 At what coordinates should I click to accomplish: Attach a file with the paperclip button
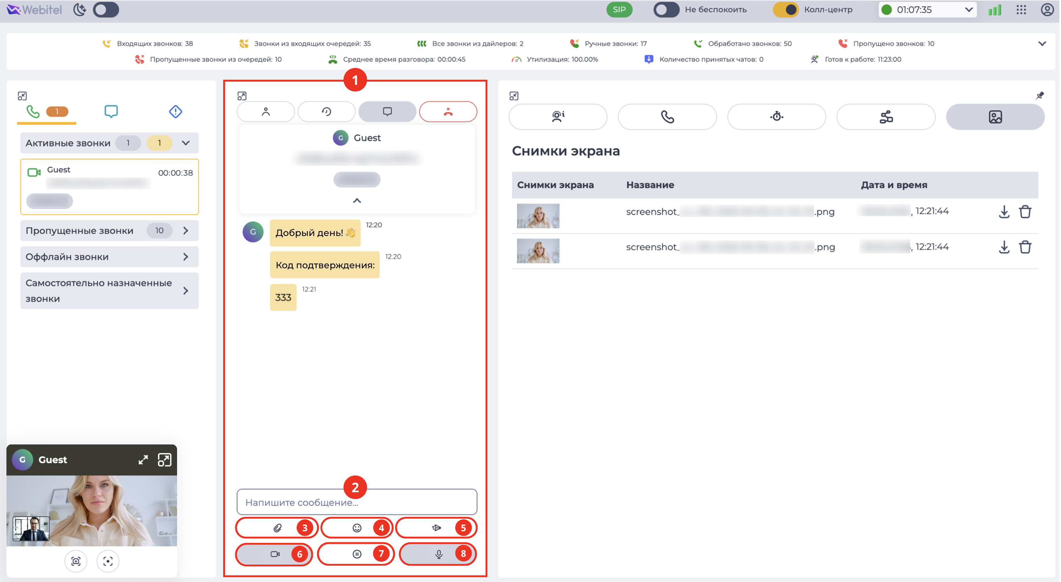point(277,528)
